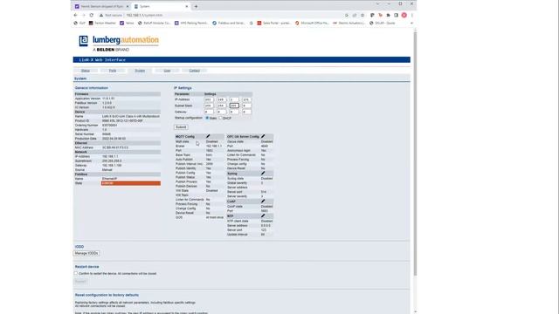559x314 pixels.
Task: Open the Sales Portal bookmark
Action: pyautogui.click(x=274, y=24)
